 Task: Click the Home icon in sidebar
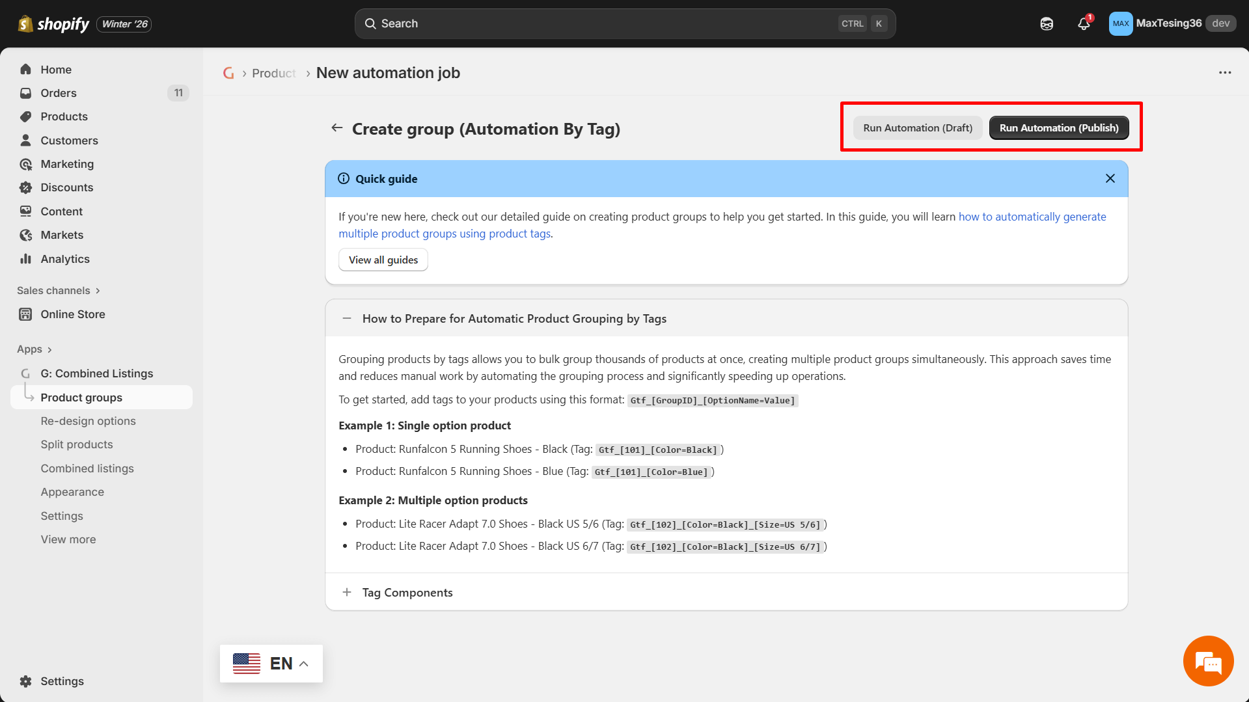(26, 70)
